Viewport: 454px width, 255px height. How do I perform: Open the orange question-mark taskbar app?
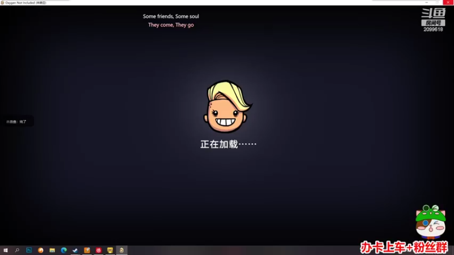(87, 250)
